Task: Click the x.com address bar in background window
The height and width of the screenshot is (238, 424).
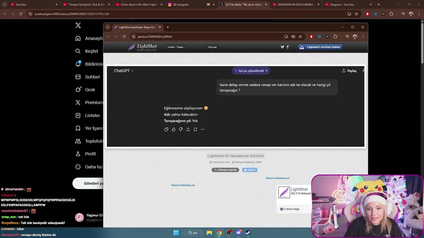Action: pos(185,14)
